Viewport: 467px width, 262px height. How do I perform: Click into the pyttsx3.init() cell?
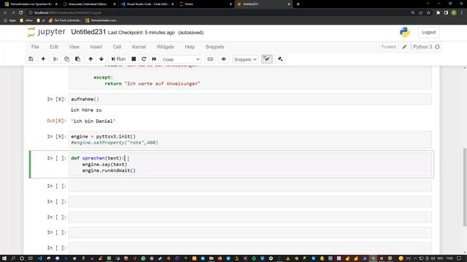(250, 140)
